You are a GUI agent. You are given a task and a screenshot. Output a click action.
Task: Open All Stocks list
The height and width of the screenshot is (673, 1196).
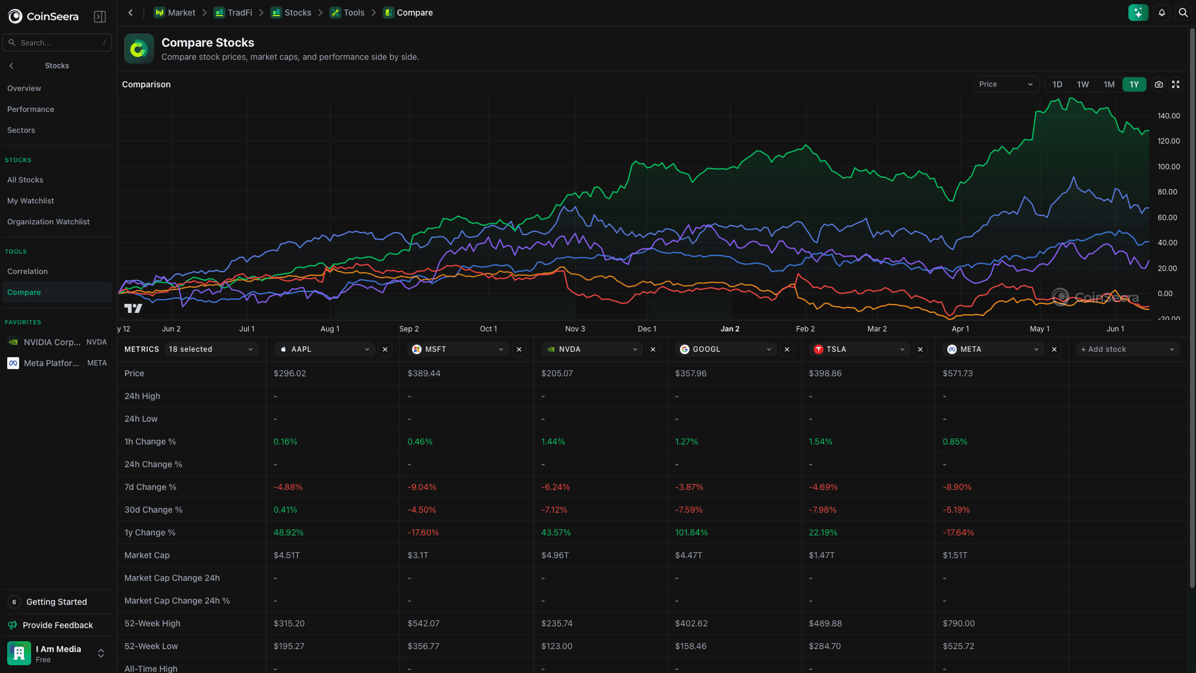pos(57,180)
